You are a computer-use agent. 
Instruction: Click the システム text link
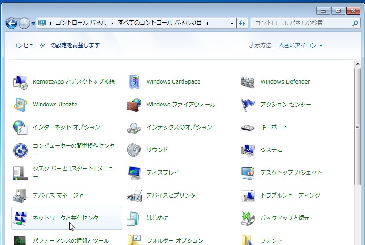pyautogui.click(x=271, y=150)
